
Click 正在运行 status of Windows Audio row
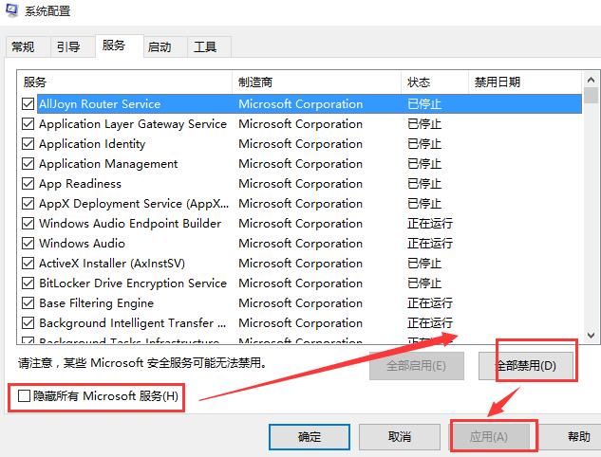[430, 243]
